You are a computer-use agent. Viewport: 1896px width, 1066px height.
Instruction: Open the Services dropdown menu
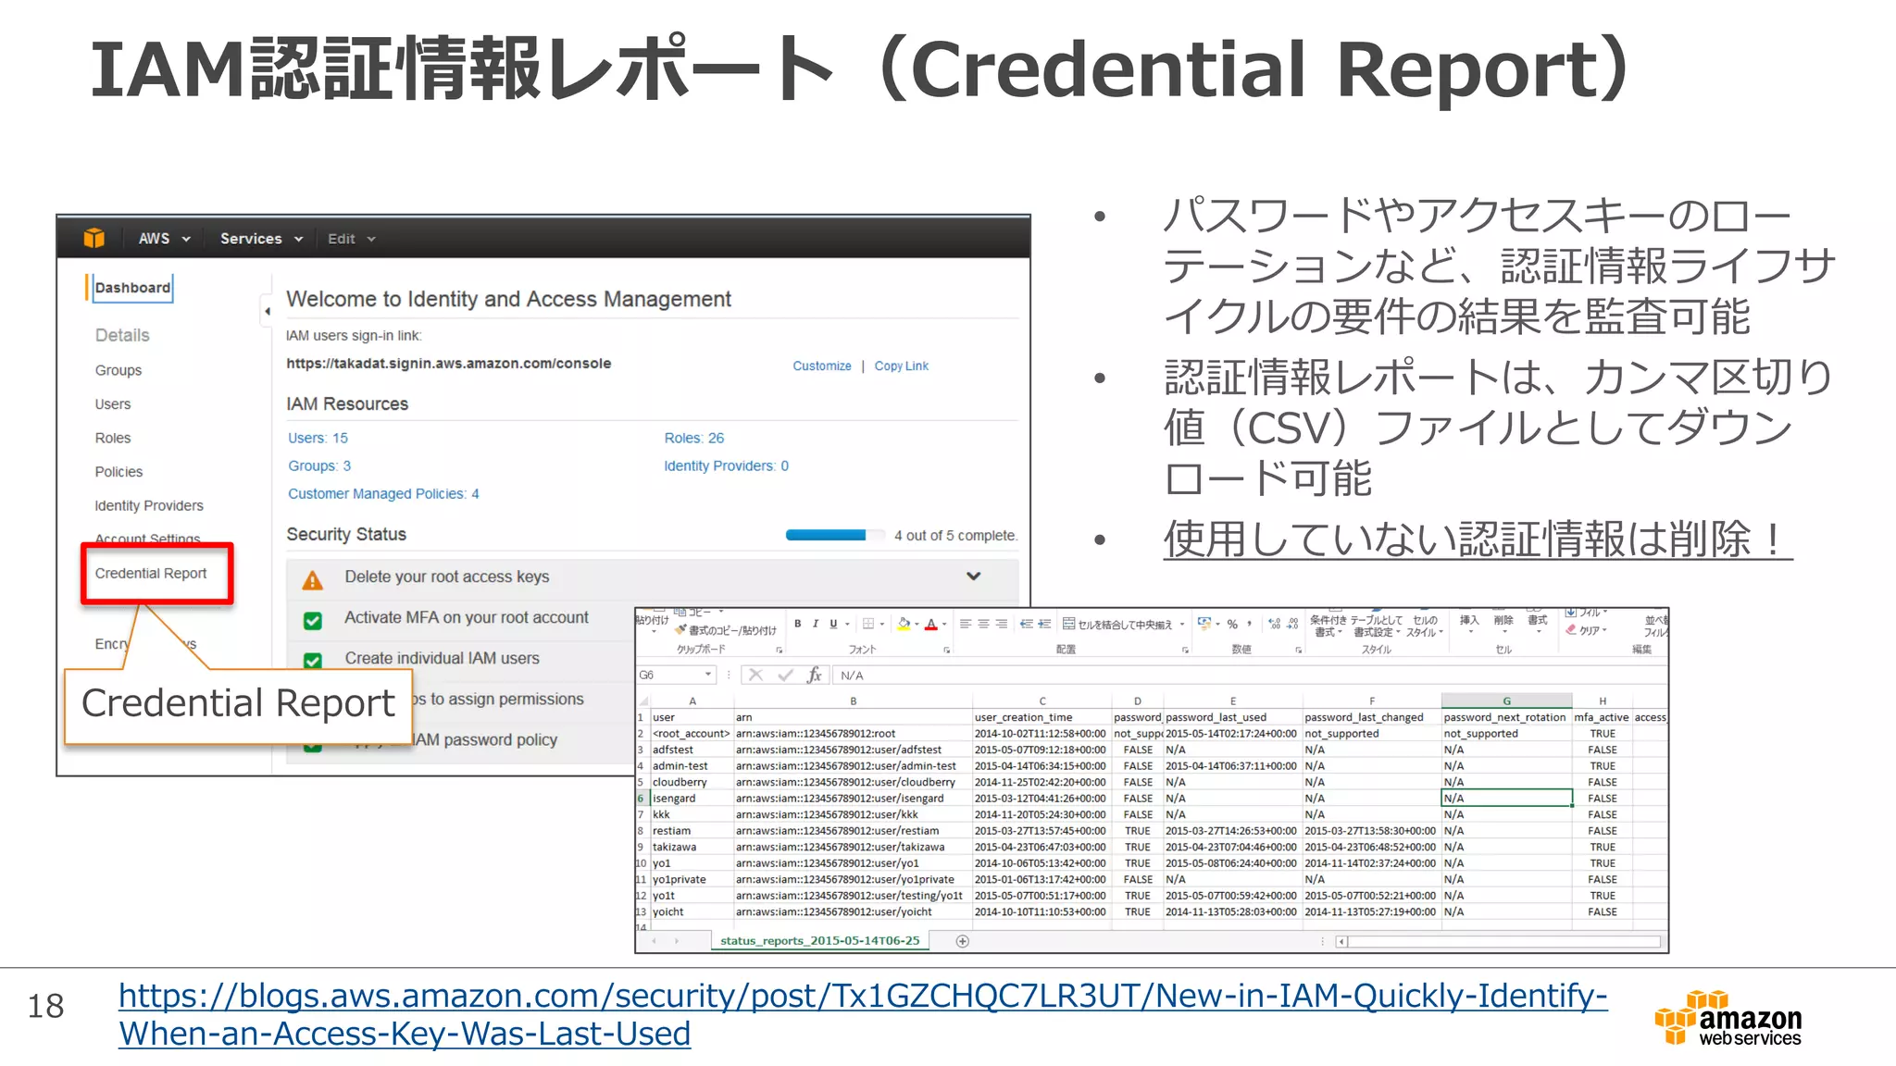(262, 239)
